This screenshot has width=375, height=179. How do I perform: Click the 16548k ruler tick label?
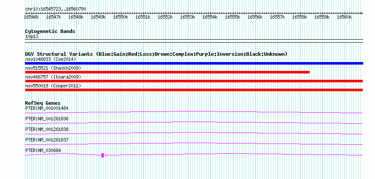pyautogui.click(x=76, y=17)
